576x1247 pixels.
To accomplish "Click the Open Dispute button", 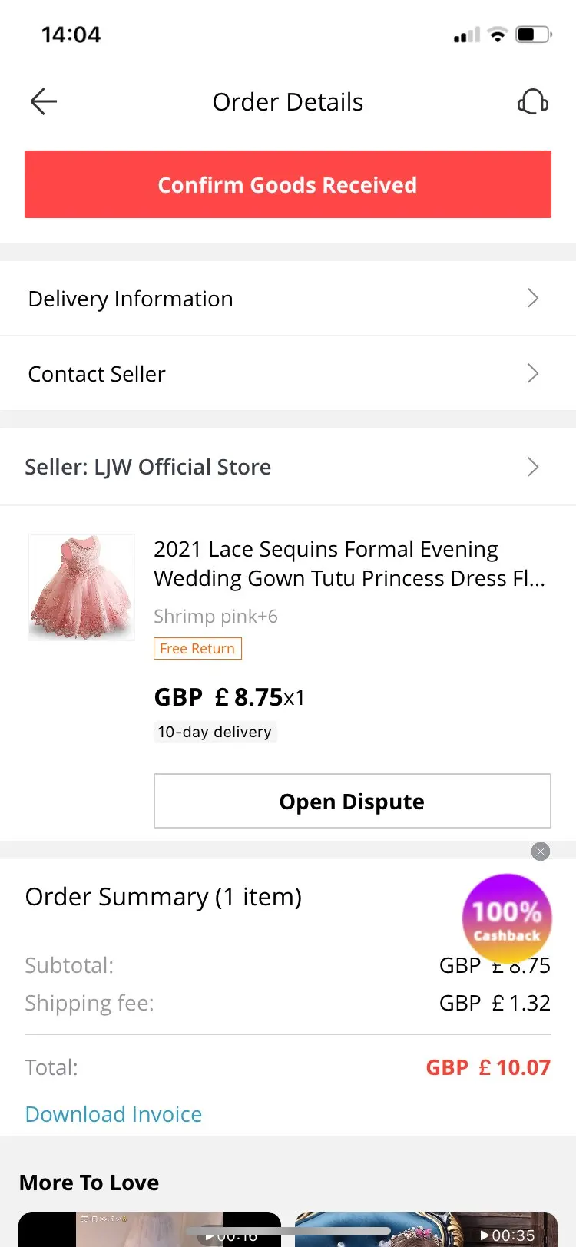I will coord(352,801).
